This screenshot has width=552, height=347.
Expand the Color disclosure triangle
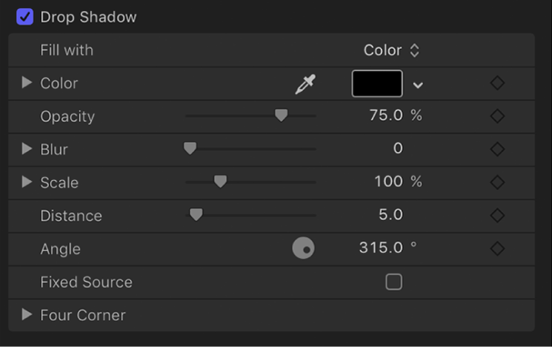tap(27, 83)
